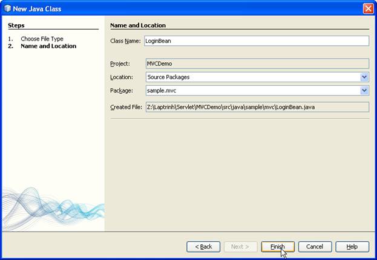Expand the Package dropdown arrow

tap(364, 91)
